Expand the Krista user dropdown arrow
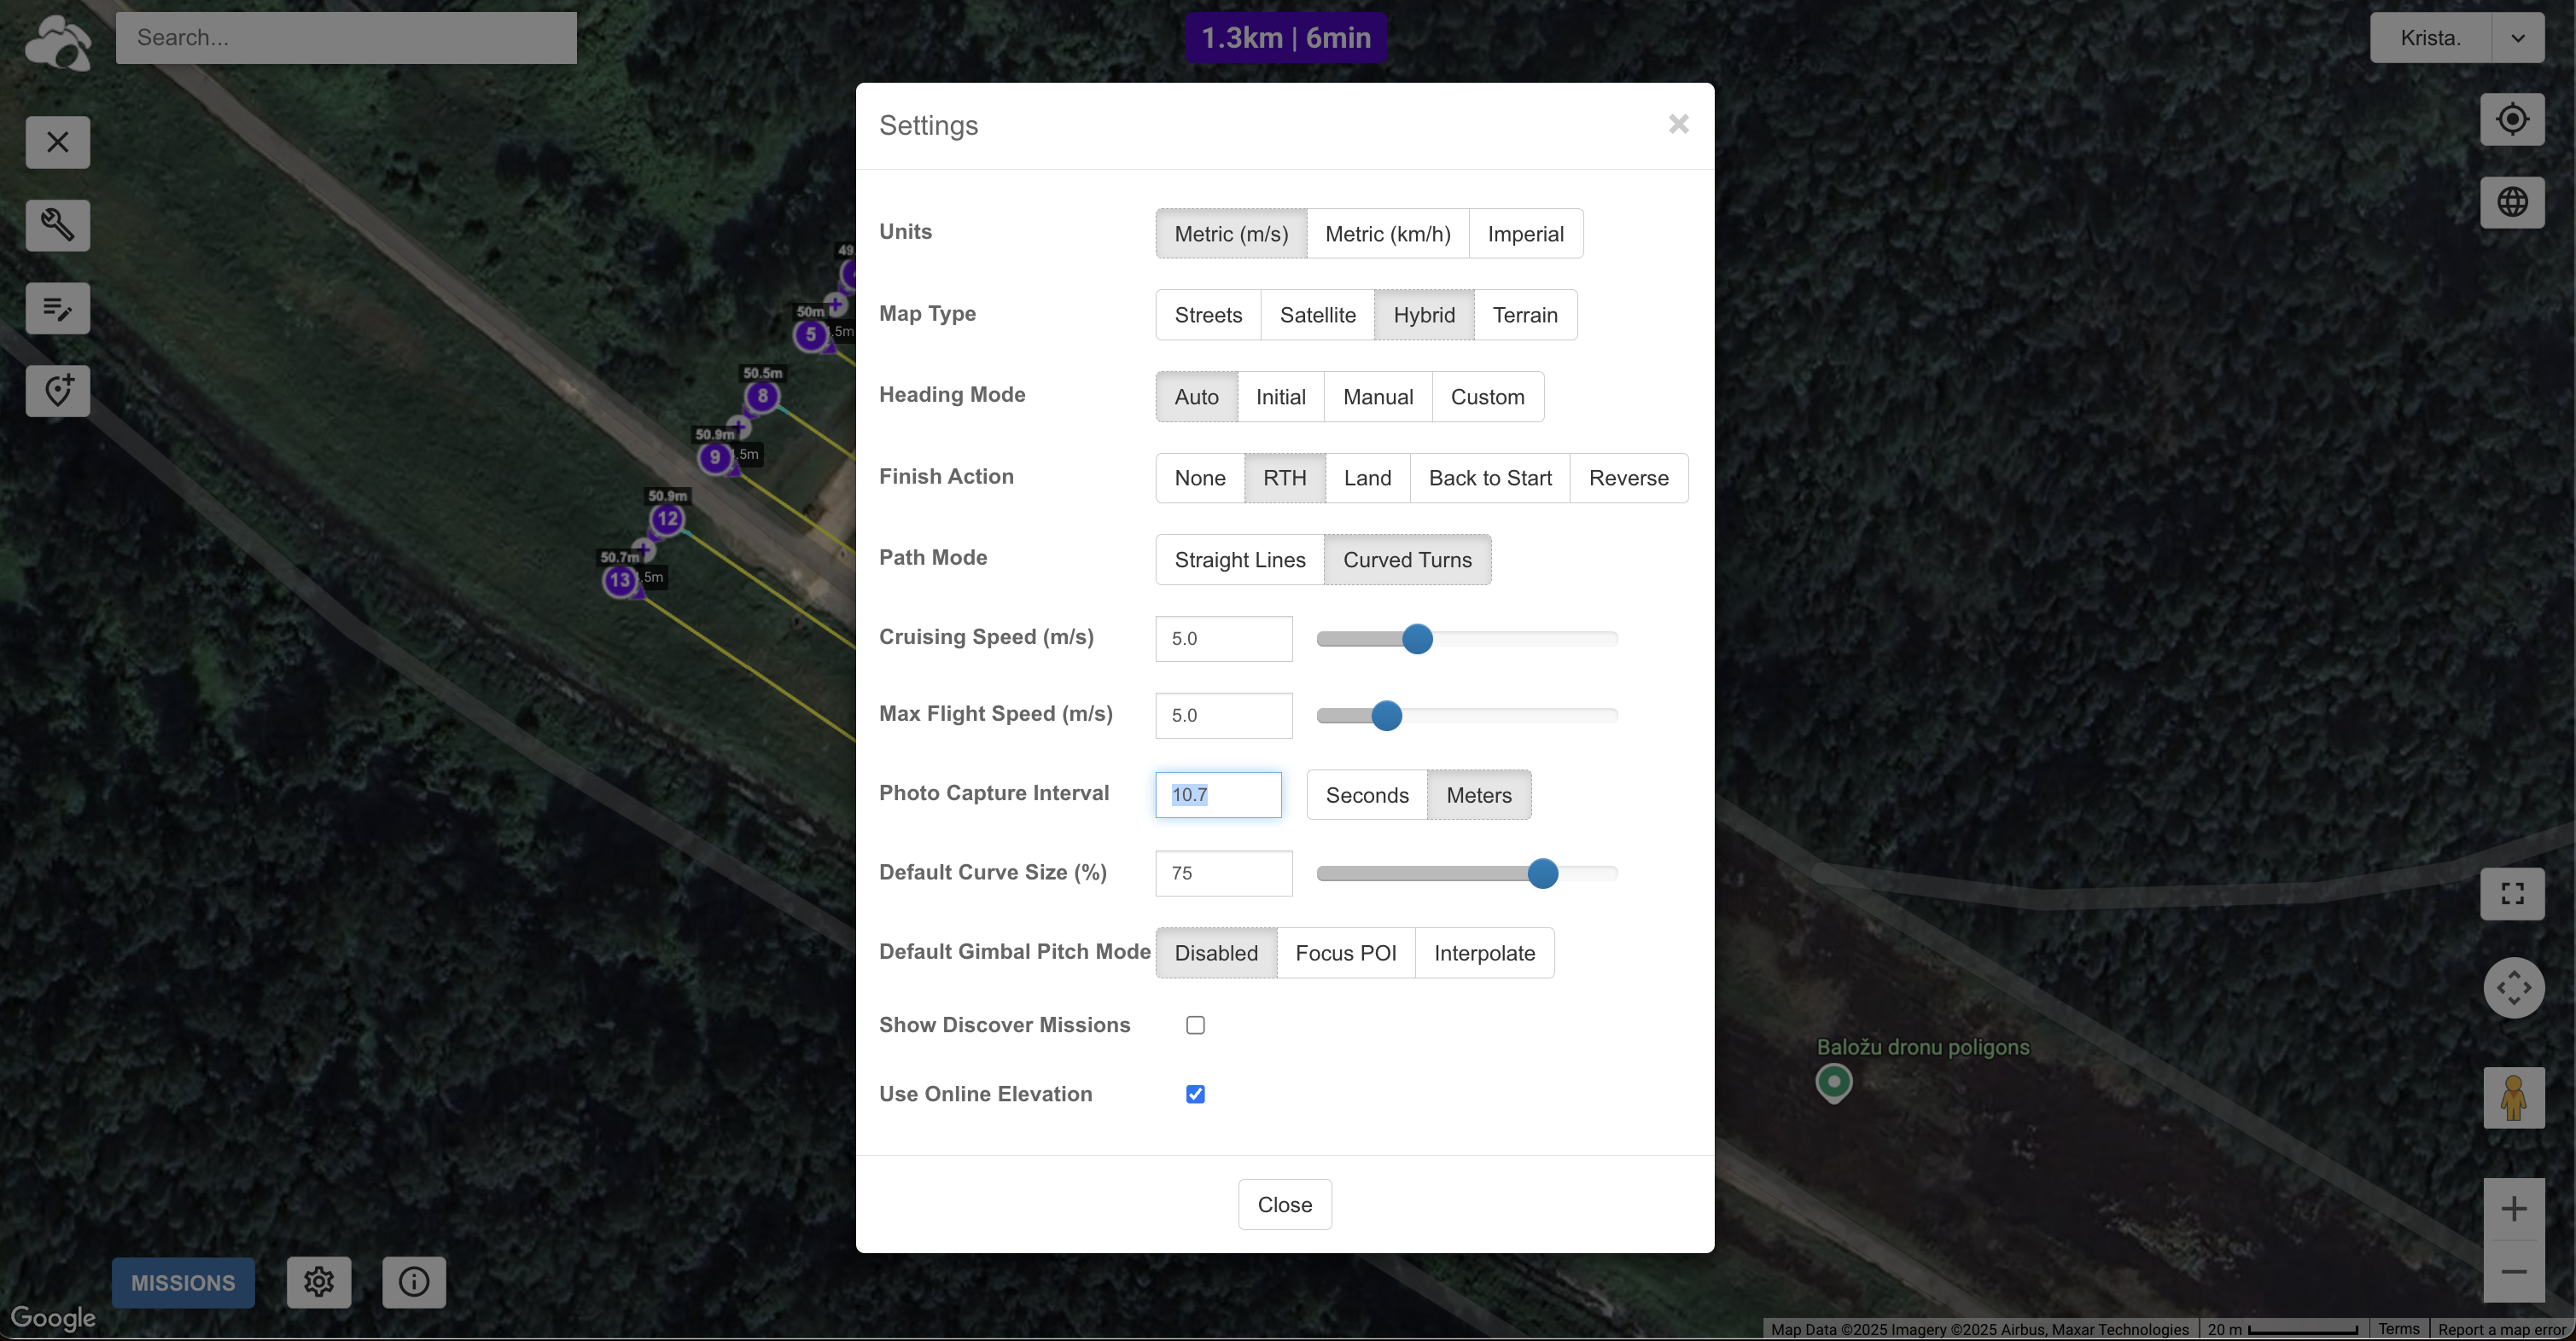The image size is (2576, 1341). (2517, 38)
